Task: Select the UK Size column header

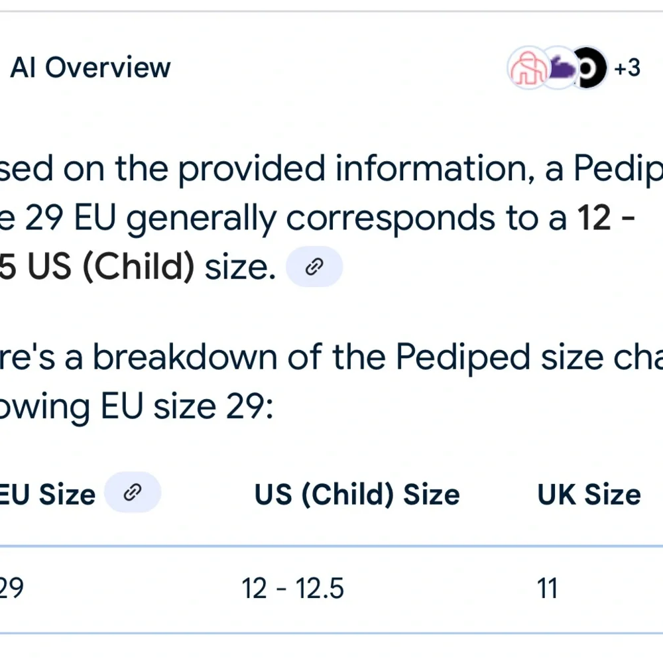Action: (x=589, y=494)
